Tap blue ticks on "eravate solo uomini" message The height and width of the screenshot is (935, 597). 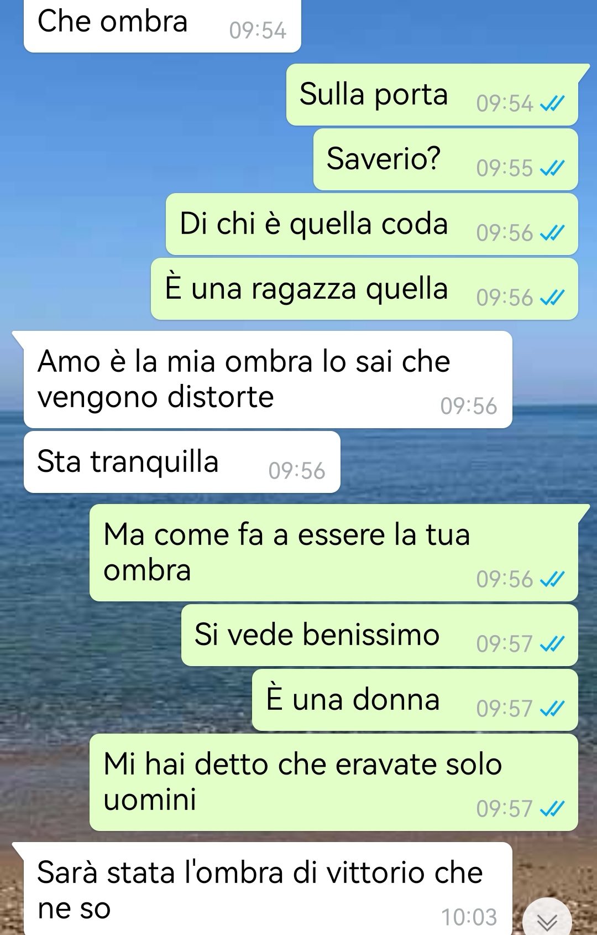tap(552, 809)
